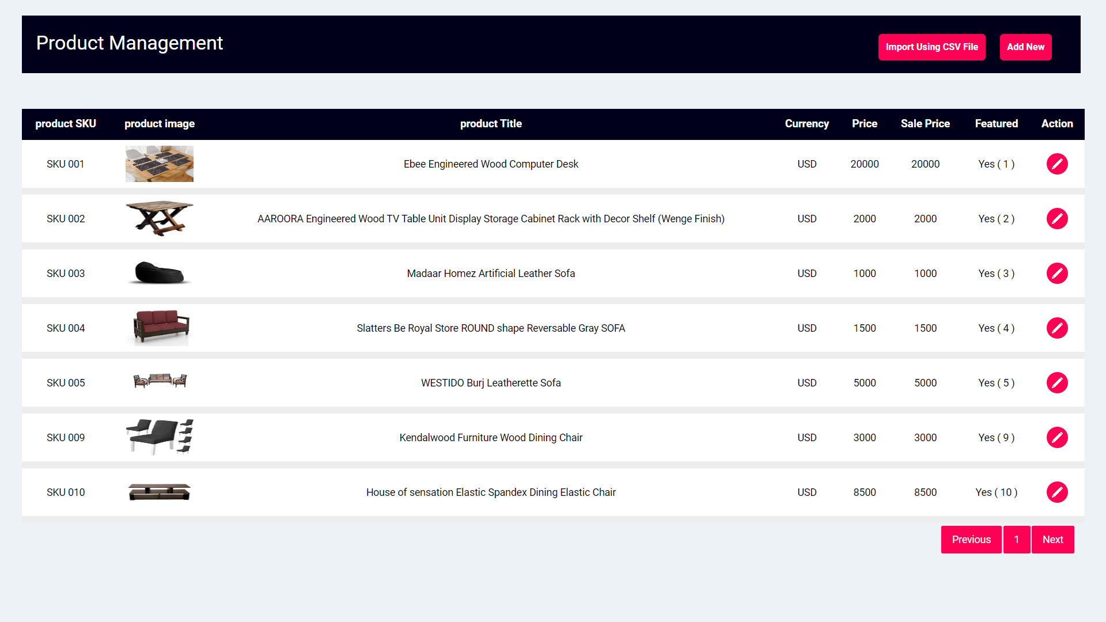The height and width of the screenshot is (622, 1106).
Task: Click edit icon for SKU 004
Action: [x=1056, y=328]
